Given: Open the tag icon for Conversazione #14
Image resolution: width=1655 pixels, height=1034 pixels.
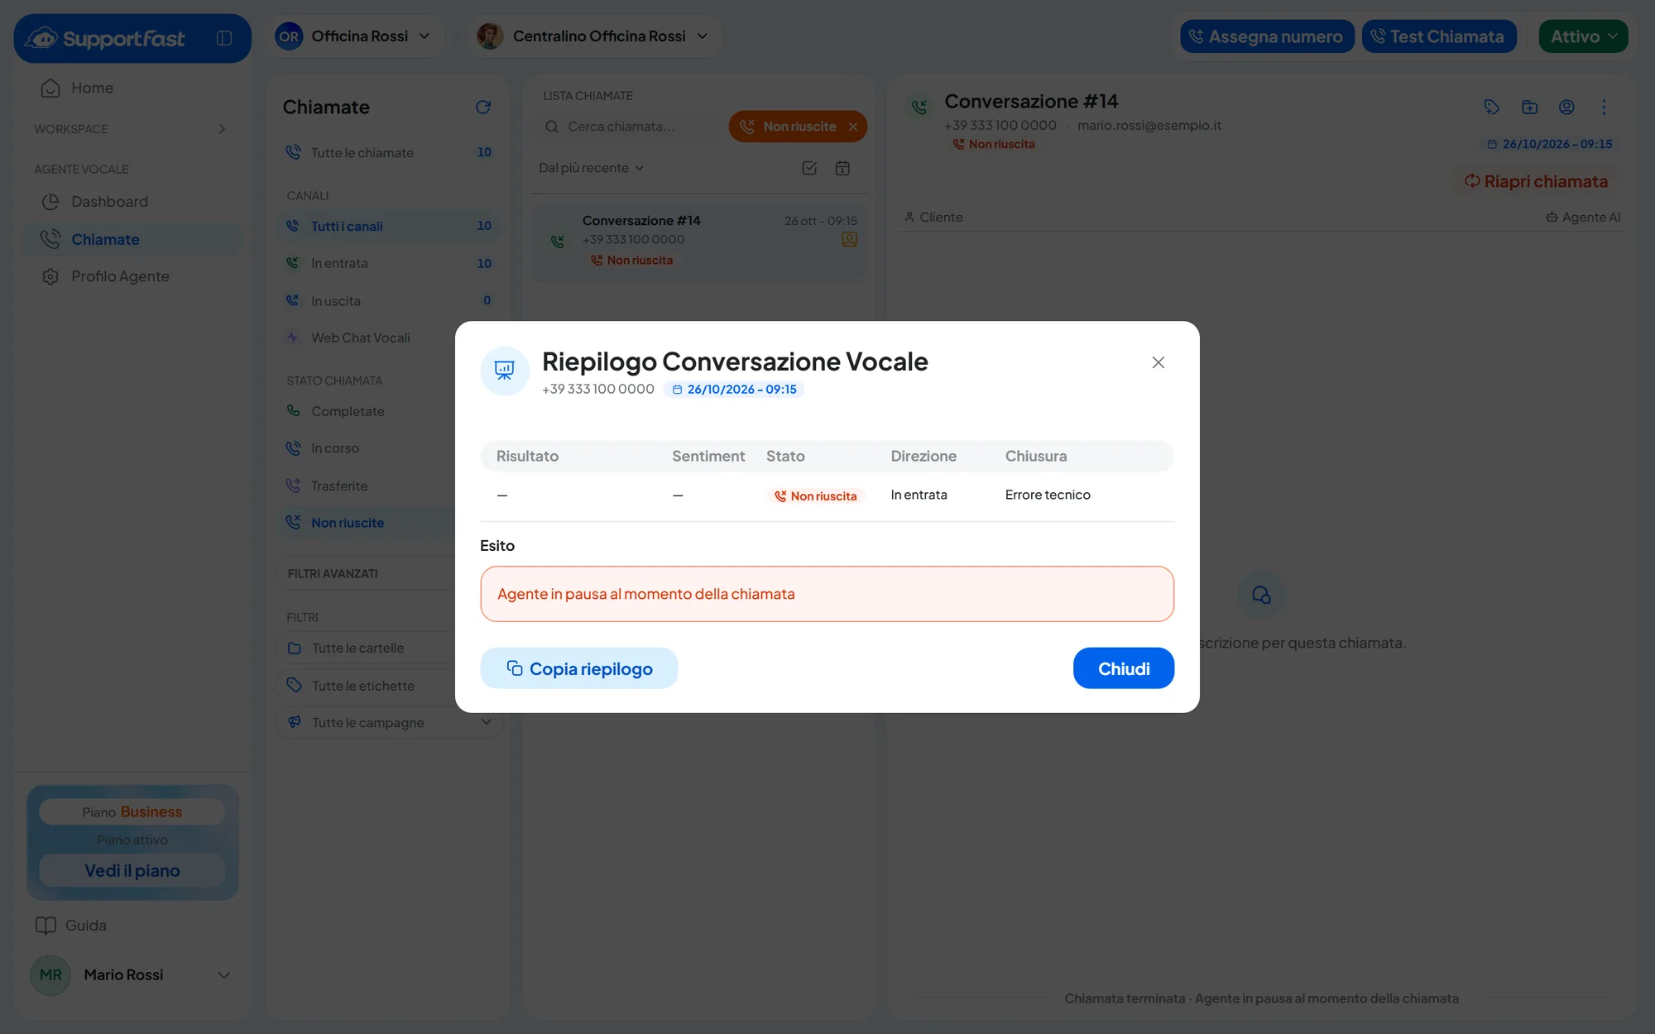Looking at the screenshot, I should click(x=1492, y=107).
